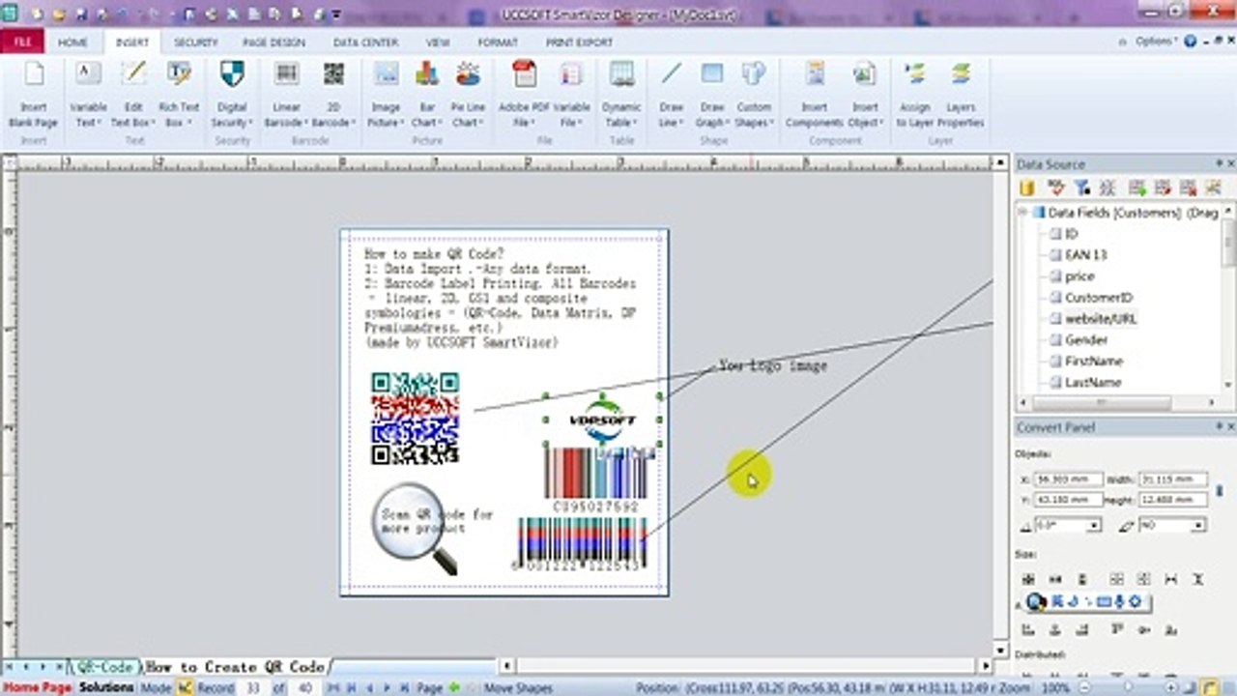Viewport: 1237px width, 696px height.
Task: Click the yellow database icon in Data Source
Action: pos(1027,188)
